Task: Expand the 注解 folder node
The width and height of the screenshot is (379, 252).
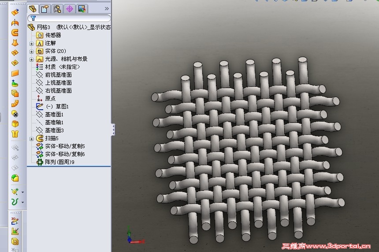Action: [31, 44]
